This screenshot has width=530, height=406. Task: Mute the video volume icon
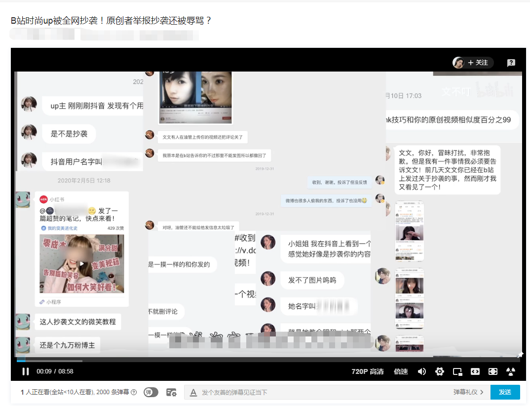422,371
